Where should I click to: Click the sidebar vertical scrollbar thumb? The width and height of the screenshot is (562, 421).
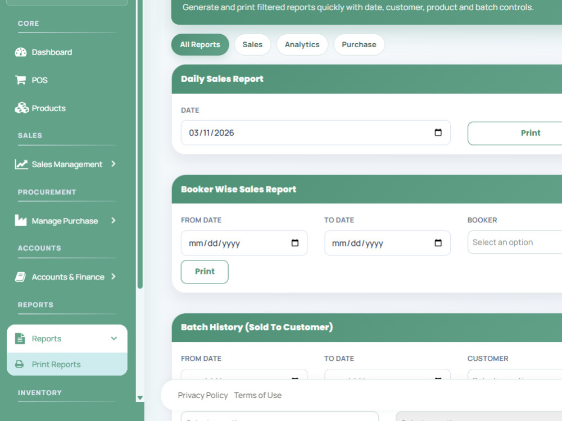(140, 143)
